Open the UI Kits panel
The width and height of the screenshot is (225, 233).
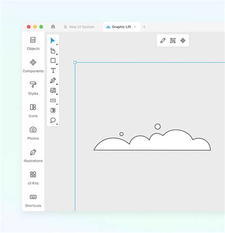click(x=33, y=178)
